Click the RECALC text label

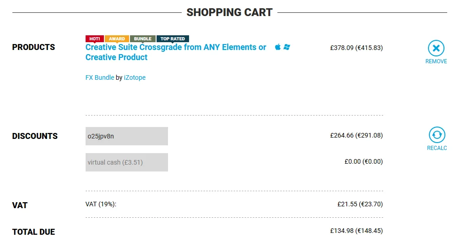point(437,148)
